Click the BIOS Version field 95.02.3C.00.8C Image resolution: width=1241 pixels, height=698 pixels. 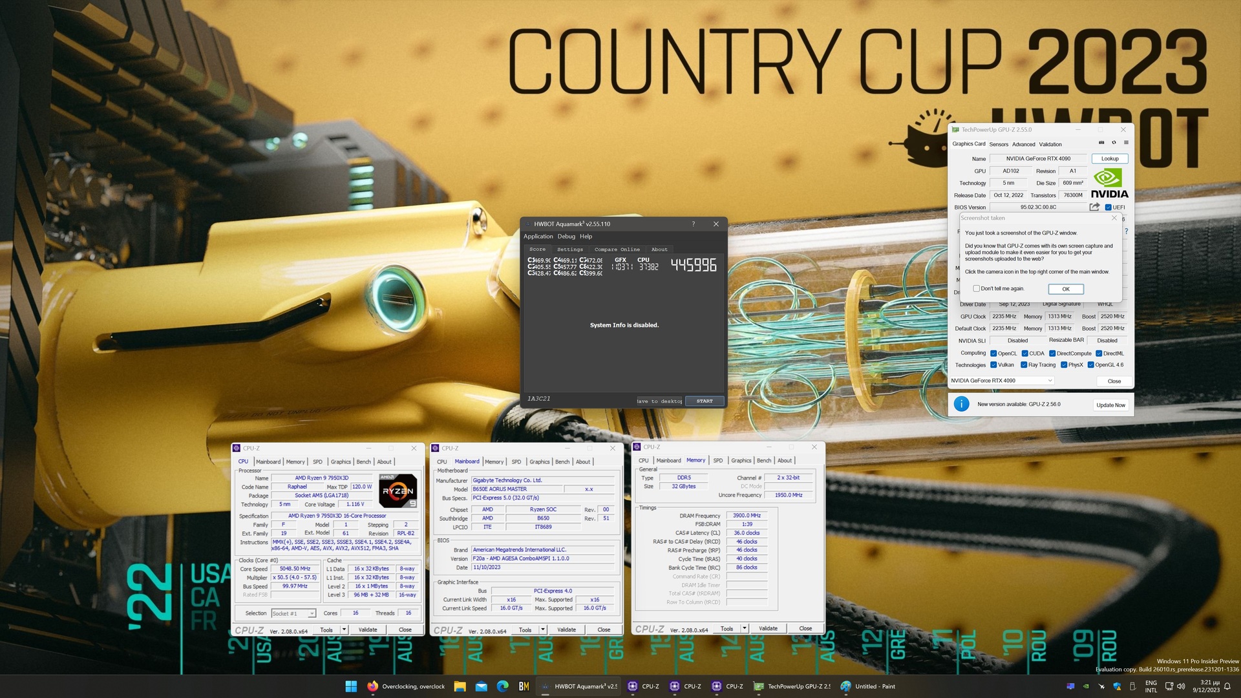(1038, 207)
